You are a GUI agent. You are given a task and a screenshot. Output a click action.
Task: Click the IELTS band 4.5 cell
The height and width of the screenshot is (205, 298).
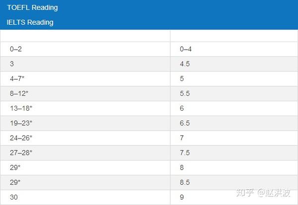click(234, 64)
